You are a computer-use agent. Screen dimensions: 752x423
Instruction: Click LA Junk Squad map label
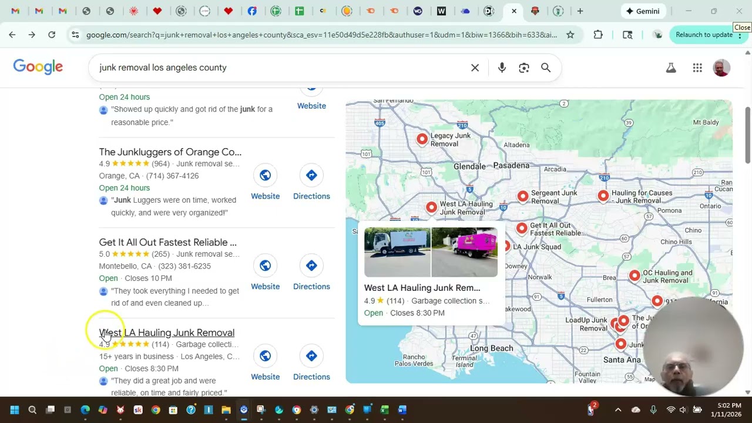point(537,247)
